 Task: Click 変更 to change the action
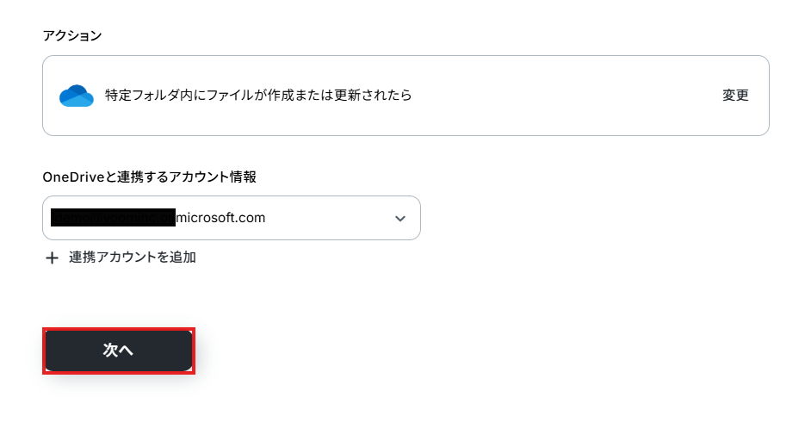[735, 96]
